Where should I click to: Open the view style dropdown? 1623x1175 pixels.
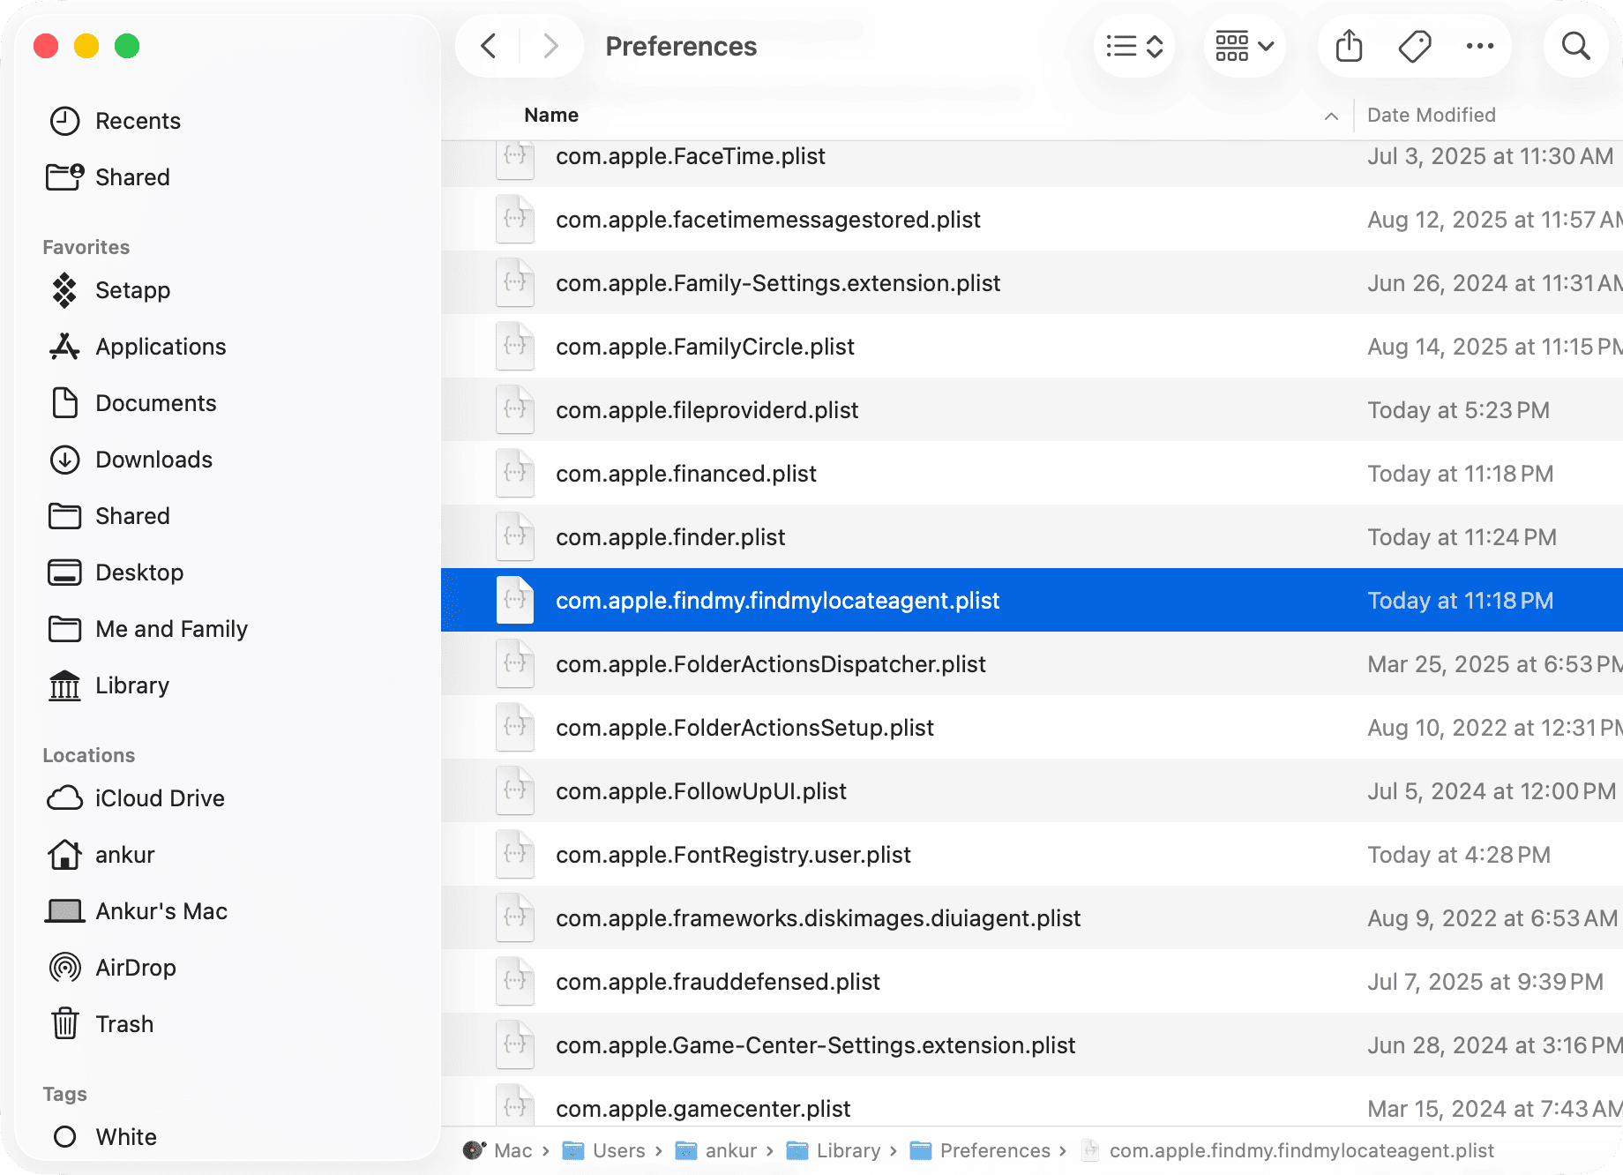tap(1133, 45)
